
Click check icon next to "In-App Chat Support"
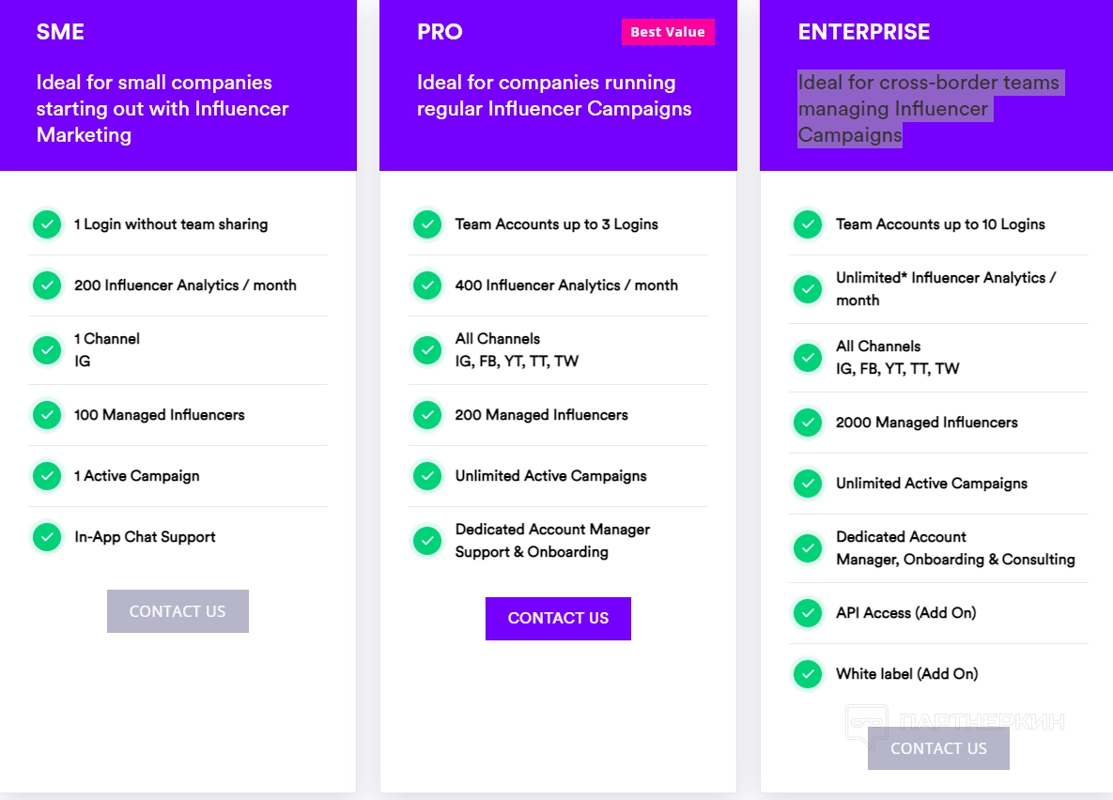pyautogui.click(x=47, y=537)
